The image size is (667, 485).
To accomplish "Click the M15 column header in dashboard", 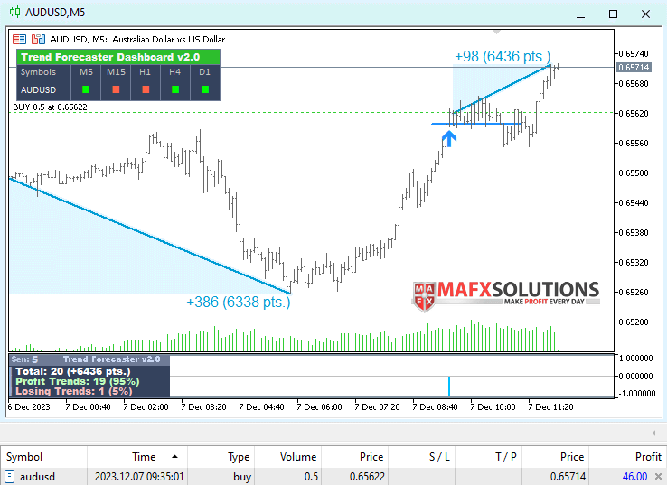I will 116,72.
